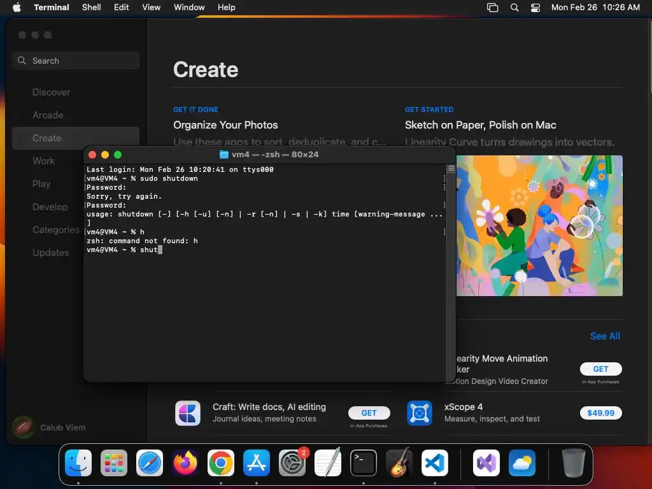The image size is (652, 489).
Task: Open the Edit menu
Action: [122, 8]
